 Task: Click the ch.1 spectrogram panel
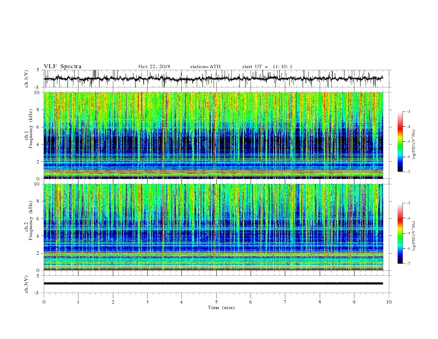pyautogui.click(x=213, y=135)
